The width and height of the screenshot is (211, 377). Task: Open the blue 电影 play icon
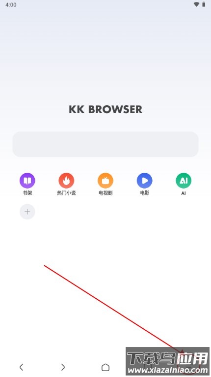145,181
